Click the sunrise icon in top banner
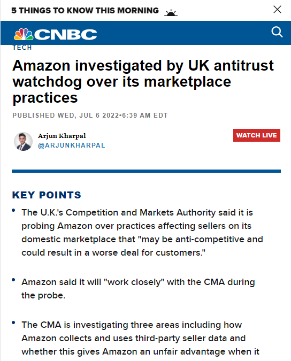 [x=171, y=12]
